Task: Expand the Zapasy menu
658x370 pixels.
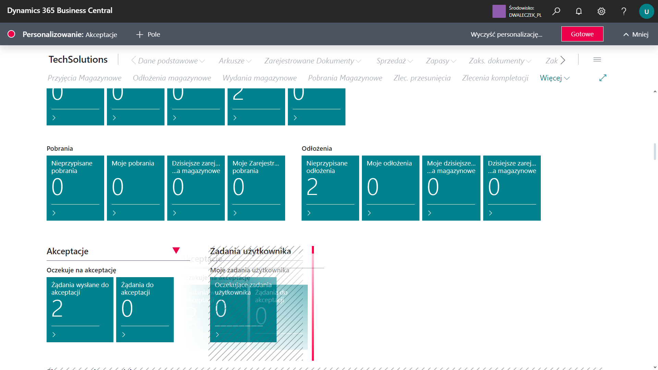Action: click(x=441, y=61)
